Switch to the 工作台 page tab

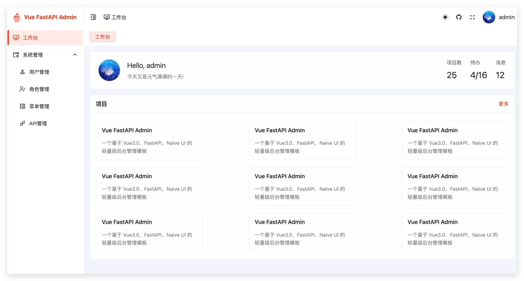point(102,37)
